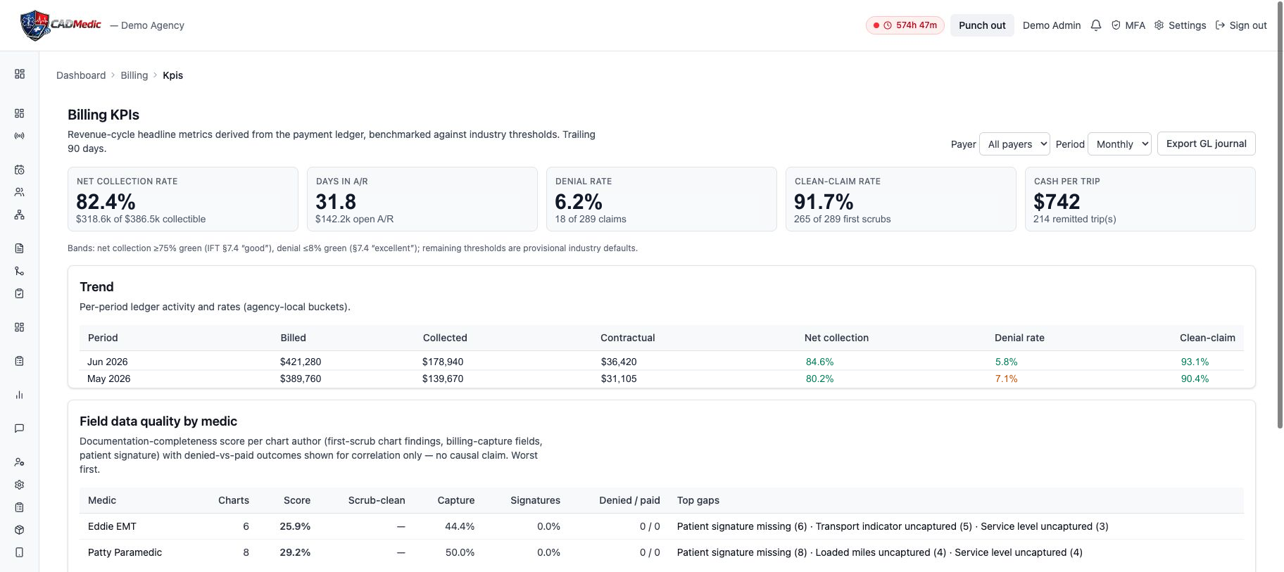
Task: Open the package box sidebar icon
Action: point(20,530)
